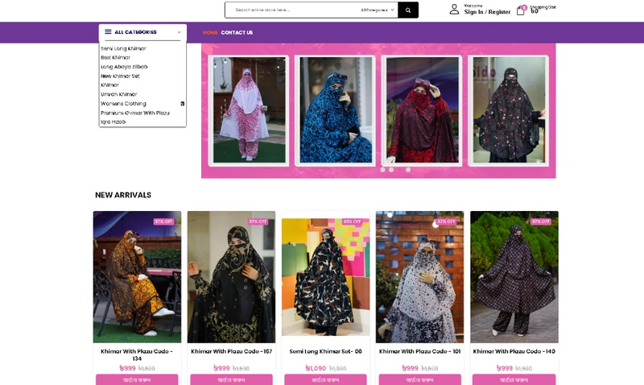Click 22% OFF badge on Semi Long Khimar Set
Viewport: 644px width, 385px height.
coord(352,221)
